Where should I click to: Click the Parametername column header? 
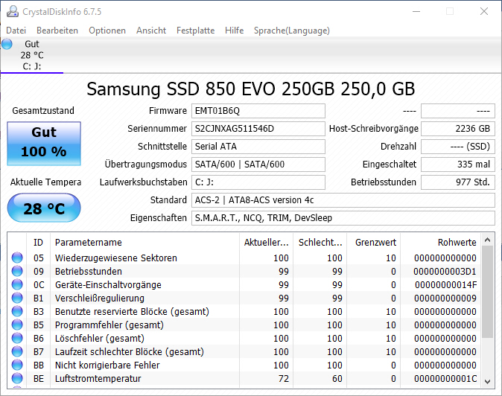[x=144, y=243]
